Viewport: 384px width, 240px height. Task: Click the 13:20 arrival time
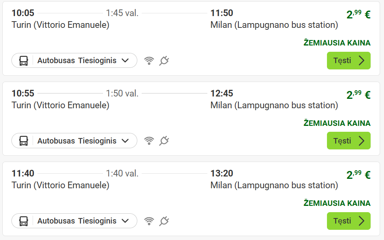222,173
